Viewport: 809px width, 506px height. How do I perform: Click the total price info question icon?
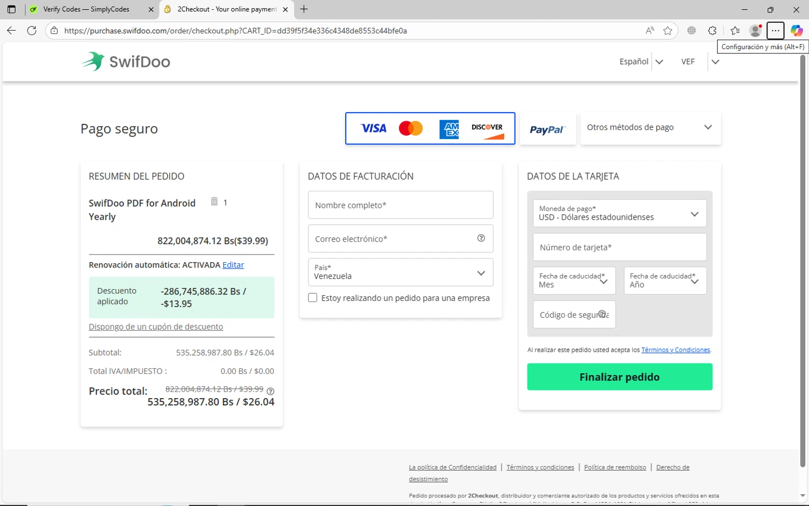271,392
